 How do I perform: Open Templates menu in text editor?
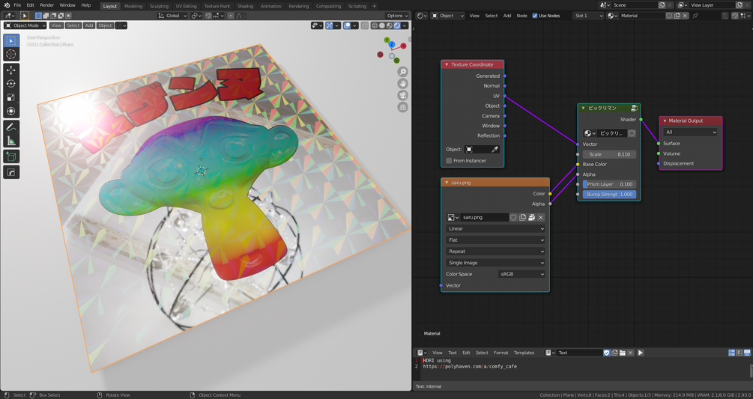(x=524, y=353)
